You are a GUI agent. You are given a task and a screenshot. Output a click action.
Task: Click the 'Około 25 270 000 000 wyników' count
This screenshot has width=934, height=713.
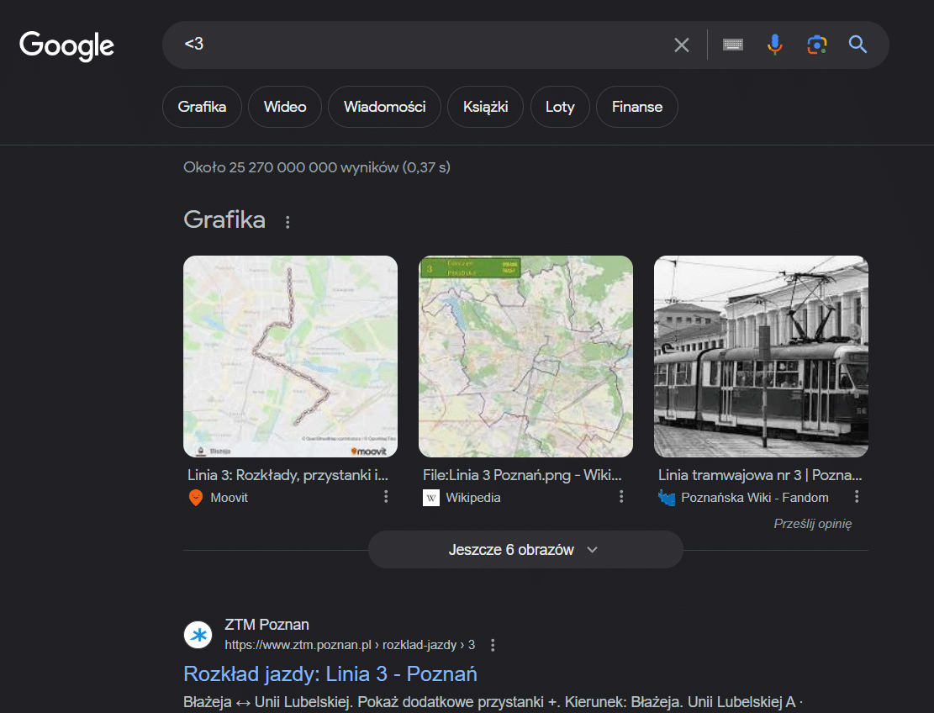pos(317,167)
